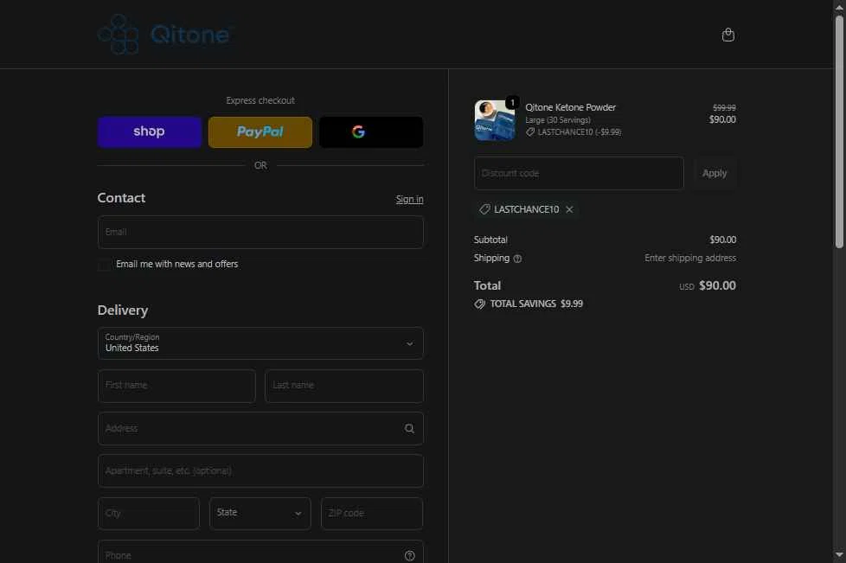Focus the Last name field
846x563 pixels.
point(344,386)
